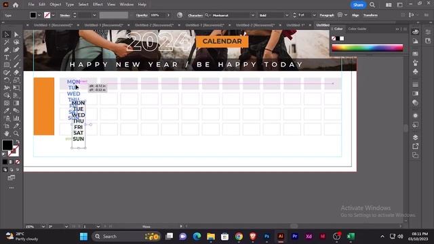434x244 pixels.
Task: Open the Object menu
Action: [x=56, y=5]
